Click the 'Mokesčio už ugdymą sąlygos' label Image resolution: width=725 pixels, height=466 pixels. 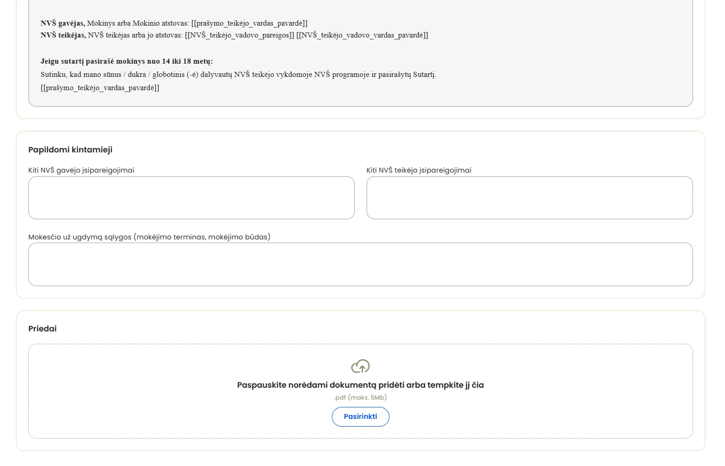click(x=149, y=237)
